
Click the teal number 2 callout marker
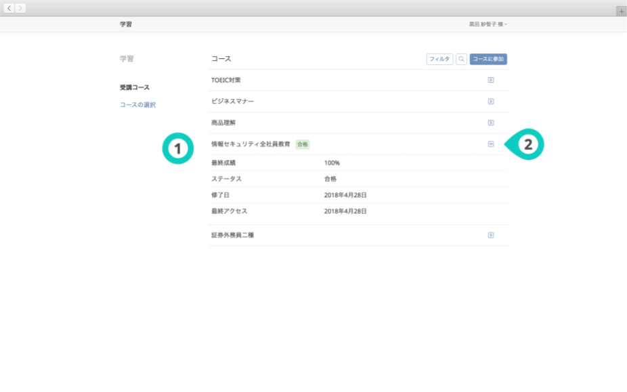point(529,144)
